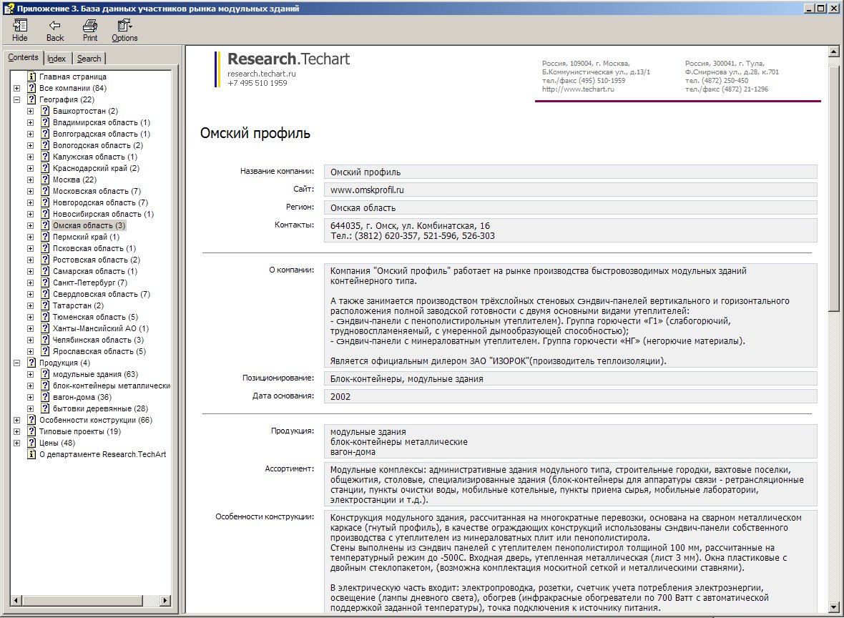The width and height of the screenshot is (844, 618).
Task: Expand the Все компании (84) node
Action: 16,88
